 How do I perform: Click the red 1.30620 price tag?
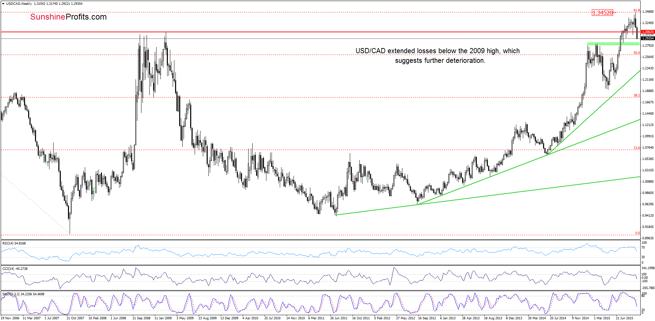pos(648,32)
